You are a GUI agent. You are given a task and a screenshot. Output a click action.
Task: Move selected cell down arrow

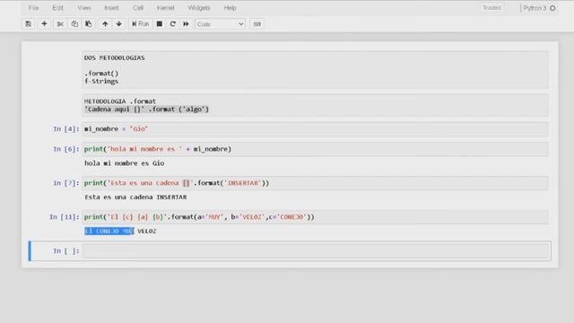point(118,24)
